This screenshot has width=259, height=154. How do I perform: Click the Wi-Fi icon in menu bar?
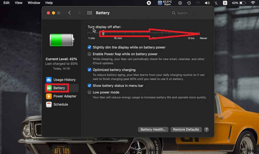coord(253,3)
